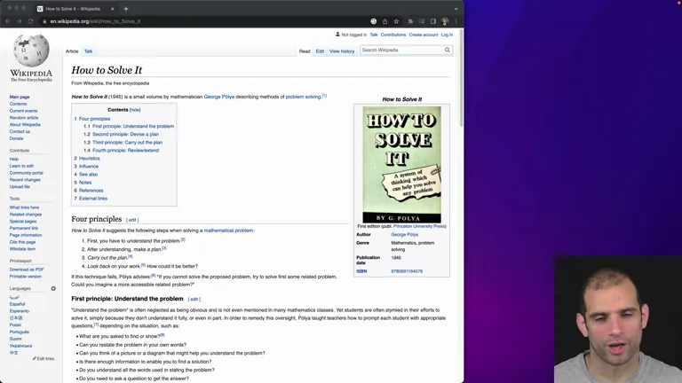Click the search magnifier icon
The height and width of the screenshot is (383, 682).
coord(448,50)
